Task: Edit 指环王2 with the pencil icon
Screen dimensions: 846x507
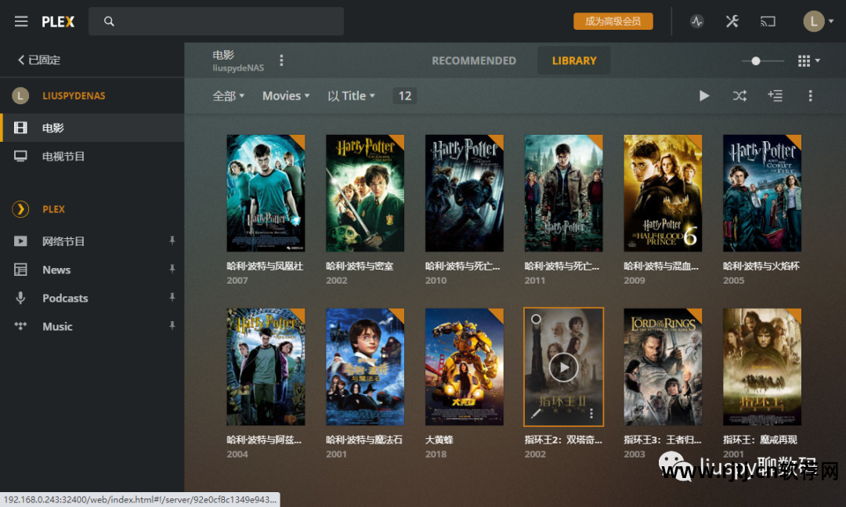Action: (536, 414)
